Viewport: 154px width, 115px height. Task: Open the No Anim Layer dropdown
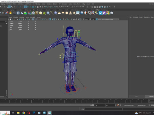click(142, 105)
